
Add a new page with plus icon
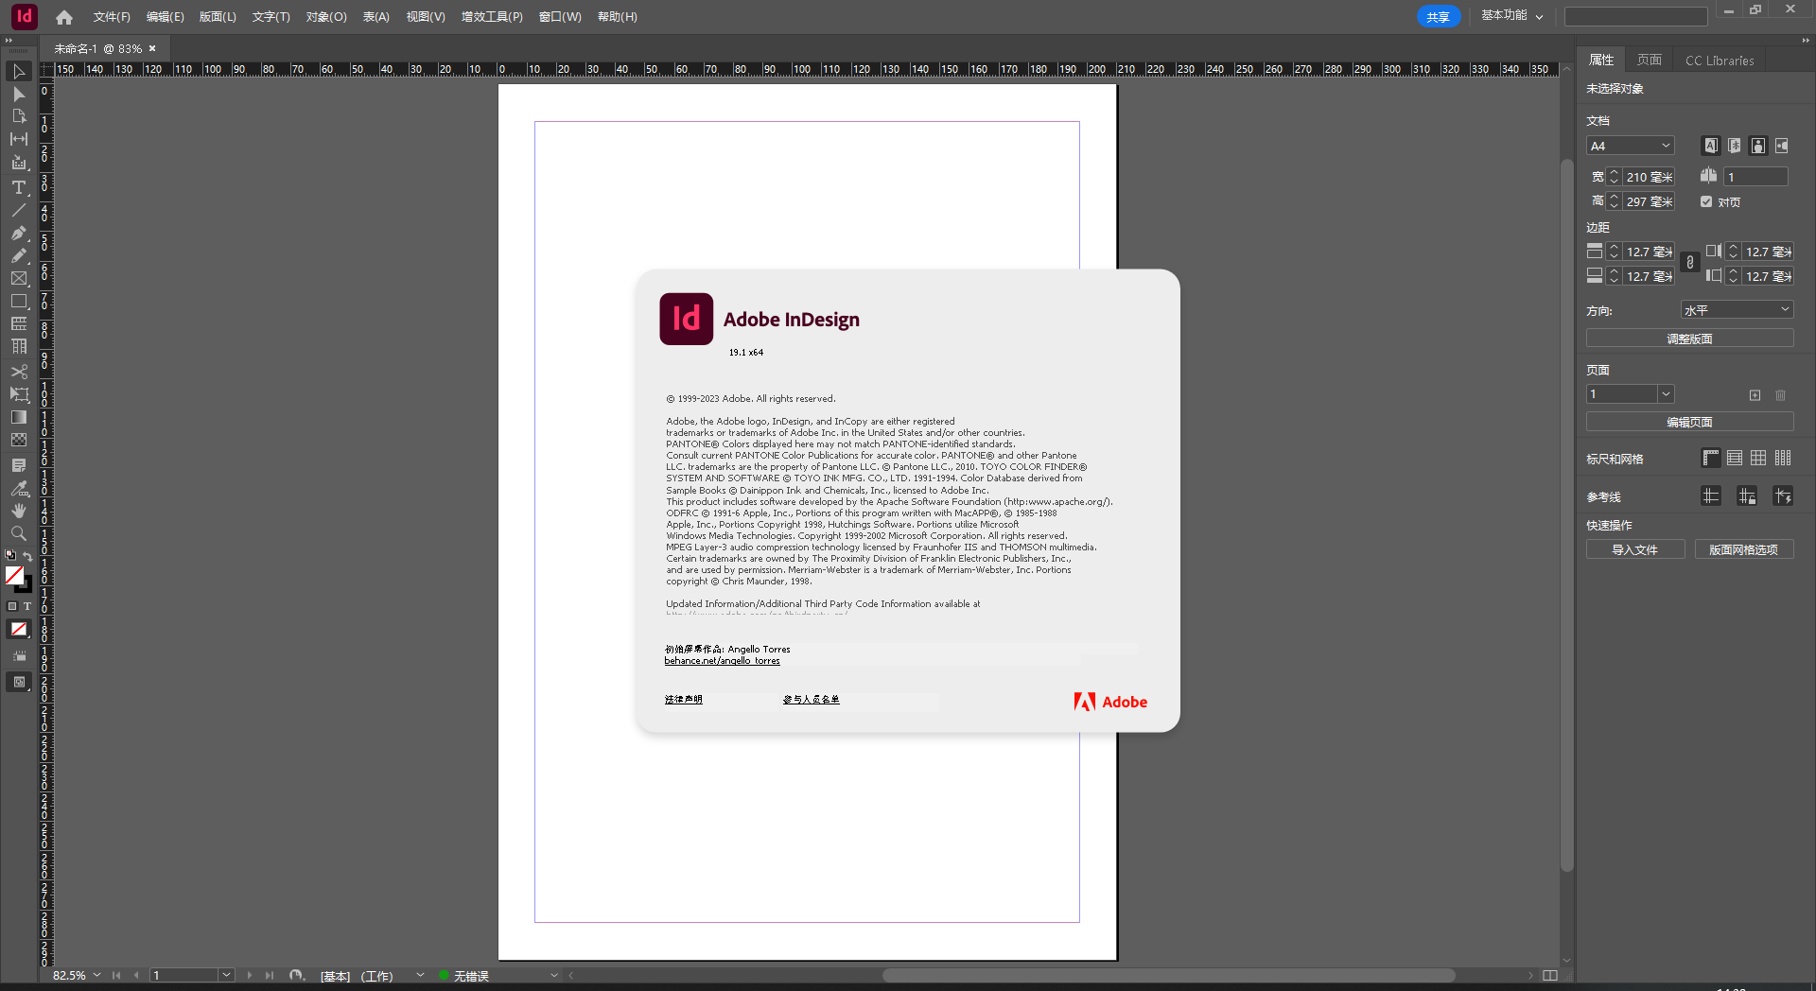pyautogui.click(x=1755, y=395)
